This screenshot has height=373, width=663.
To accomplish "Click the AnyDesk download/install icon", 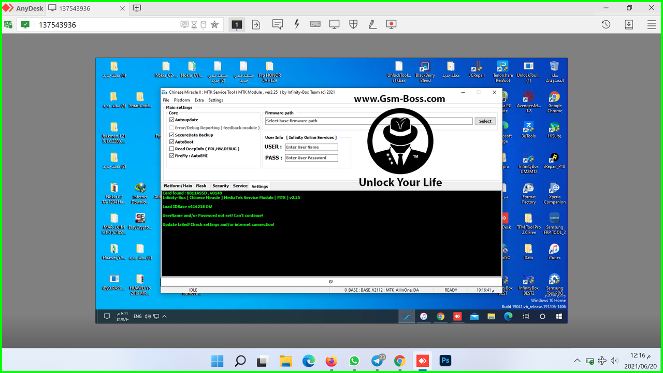I will click(x=628, y=24).
